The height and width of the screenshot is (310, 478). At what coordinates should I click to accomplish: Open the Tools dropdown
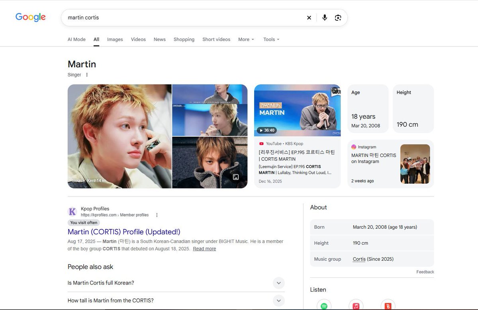click(x=271, y=39)
